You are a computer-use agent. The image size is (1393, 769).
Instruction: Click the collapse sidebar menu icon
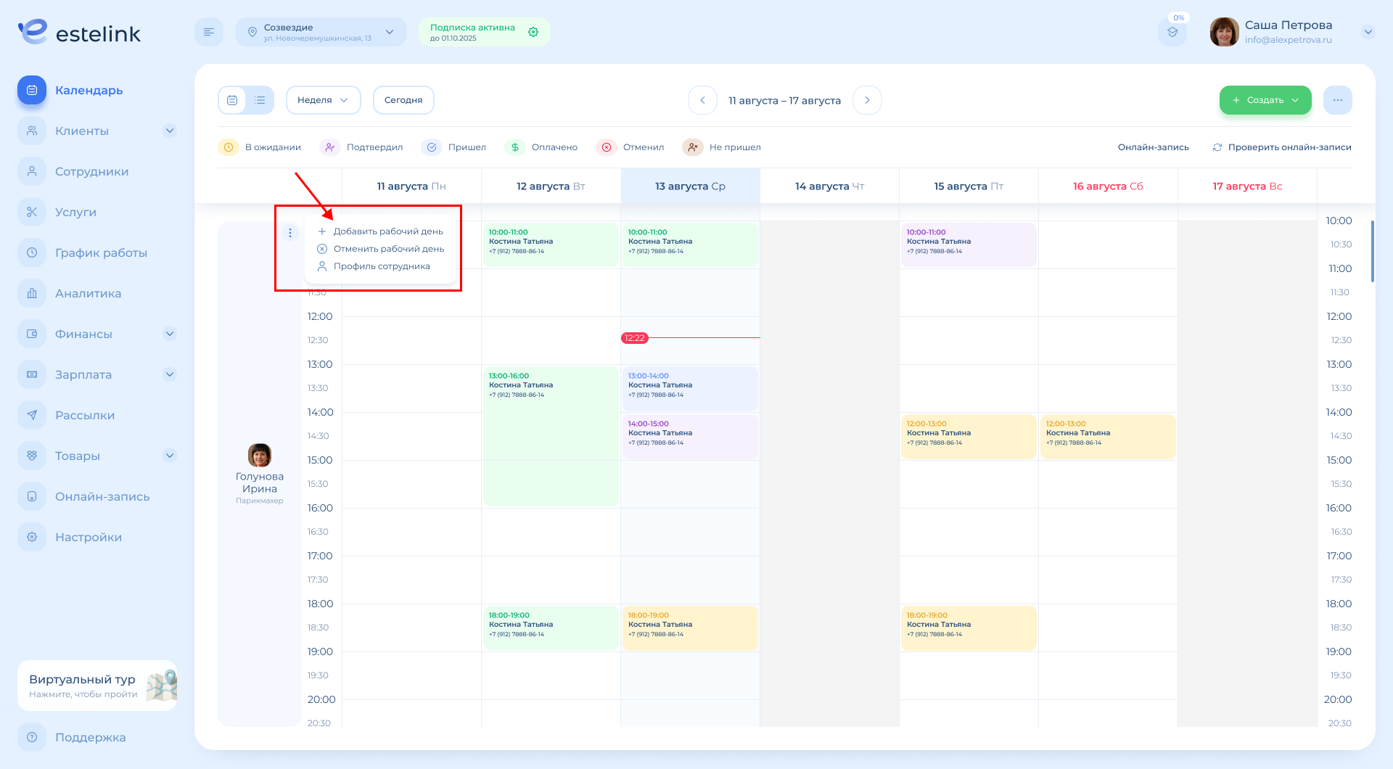click(209, 32)
